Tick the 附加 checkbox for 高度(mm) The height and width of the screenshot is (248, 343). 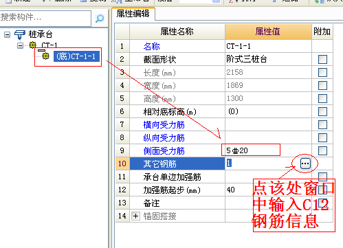click(x=322, y=98)
